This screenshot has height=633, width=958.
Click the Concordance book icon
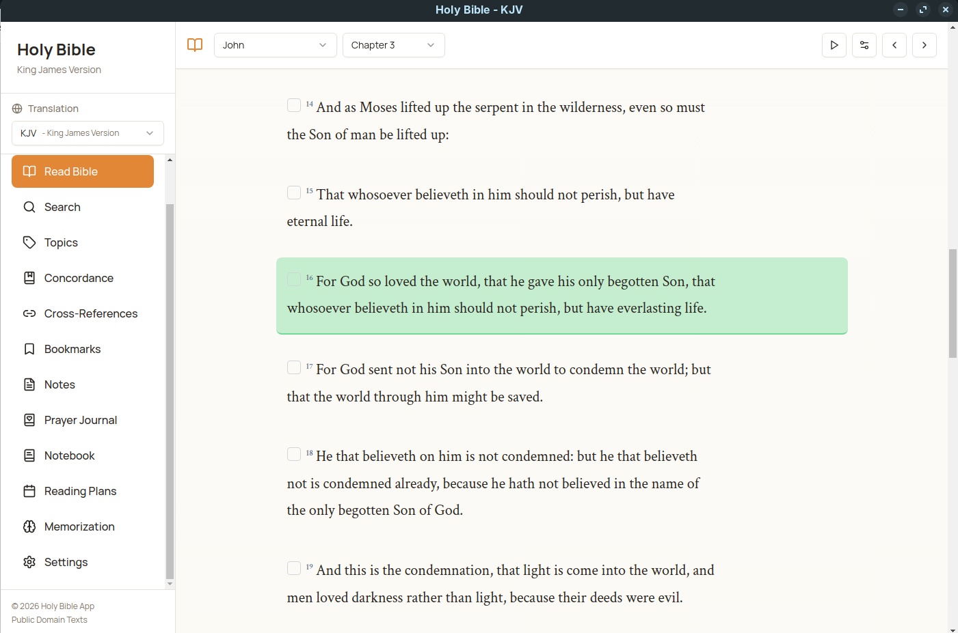pyautogui.click(x=29, y=278)
